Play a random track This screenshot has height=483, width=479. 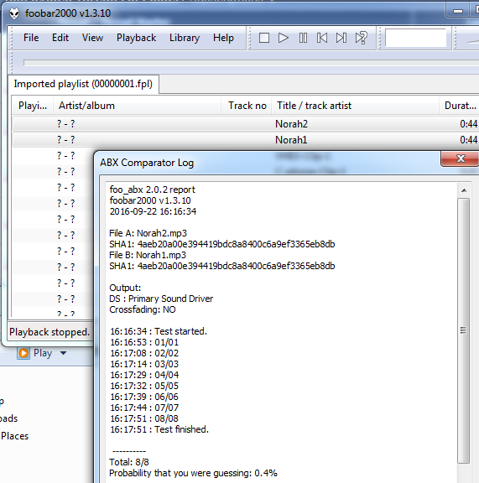click(x=361, y=38)
